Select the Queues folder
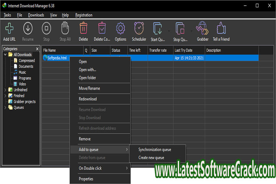Viewport: 276px width, 184px height. click(x=19, y=107)
